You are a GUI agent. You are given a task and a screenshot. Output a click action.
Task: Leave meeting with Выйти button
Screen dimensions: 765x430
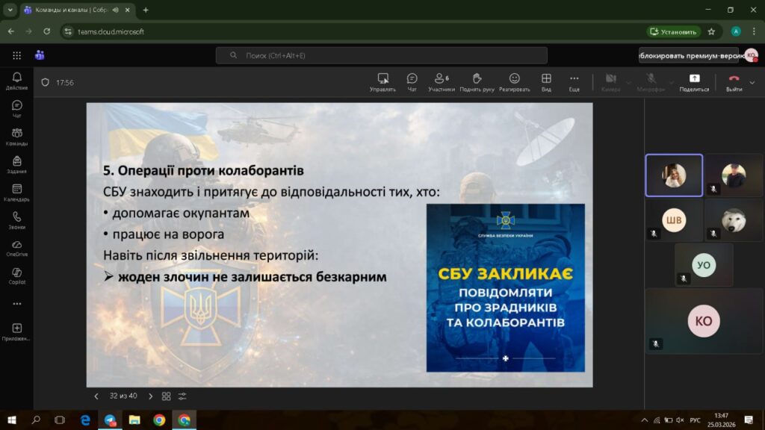pyautogui.click(x=734, y=81)
